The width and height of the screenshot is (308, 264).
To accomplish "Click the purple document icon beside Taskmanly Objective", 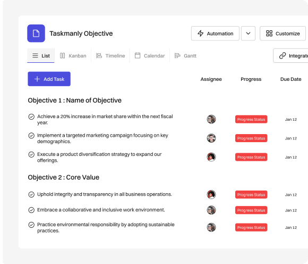I will pos(36,34).
